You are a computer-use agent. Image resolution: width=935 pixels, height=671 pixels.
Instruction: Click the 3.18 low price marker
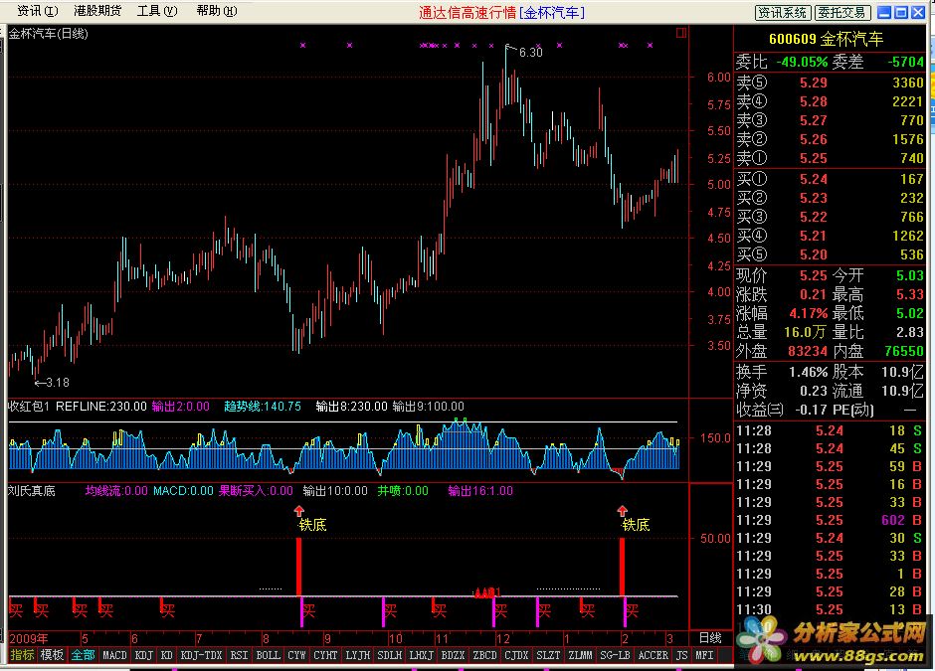(57, 383)
